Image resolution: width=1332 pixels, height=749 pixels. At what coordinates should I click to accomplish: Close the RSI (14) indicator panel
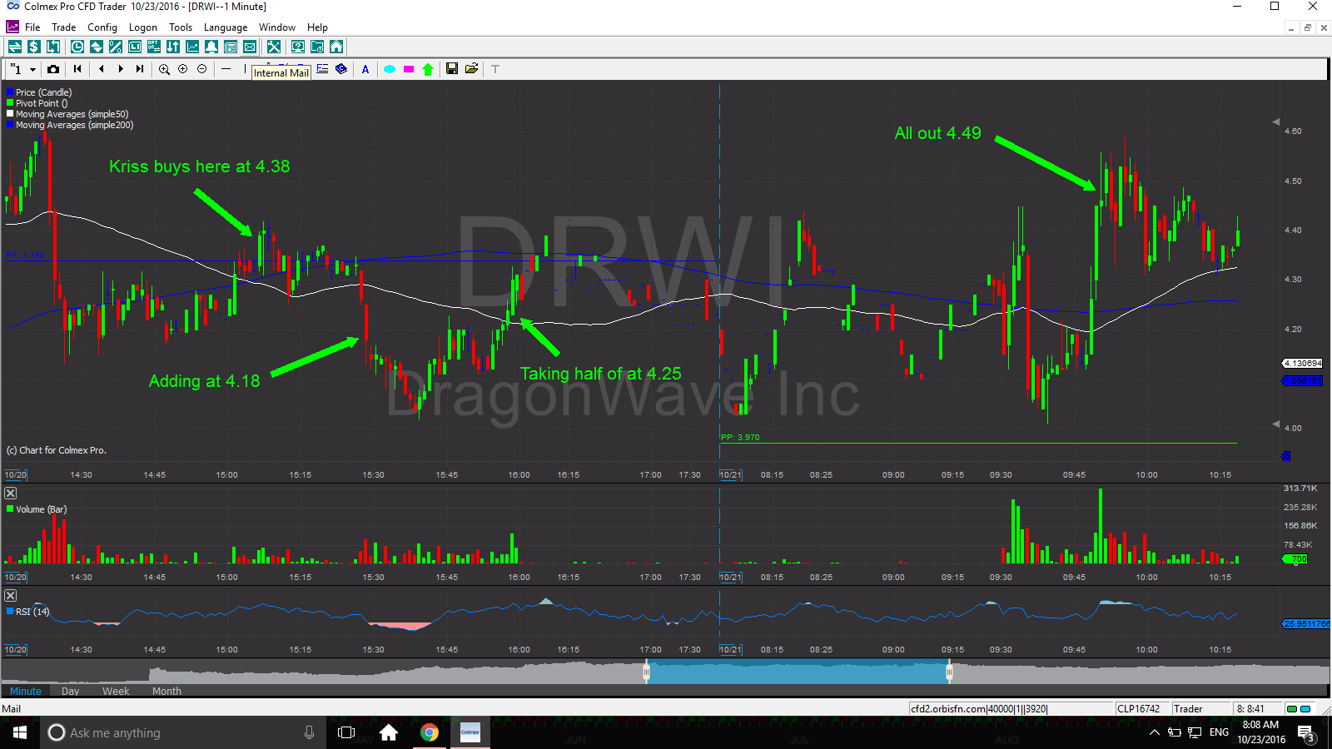coord(11,596)
